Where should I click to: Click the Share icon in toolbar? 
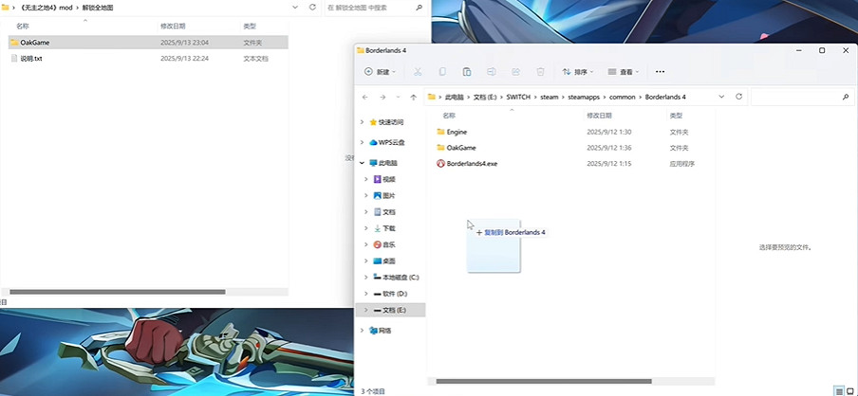coord(515,72)
